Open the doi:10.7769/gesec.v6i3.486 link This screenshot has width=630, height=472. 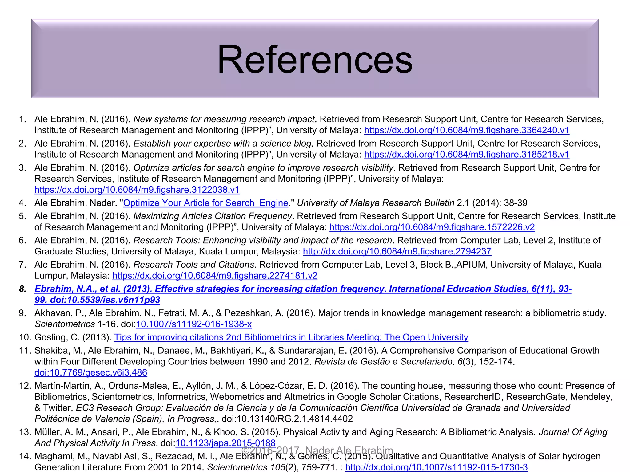click(x=91, y=372)
